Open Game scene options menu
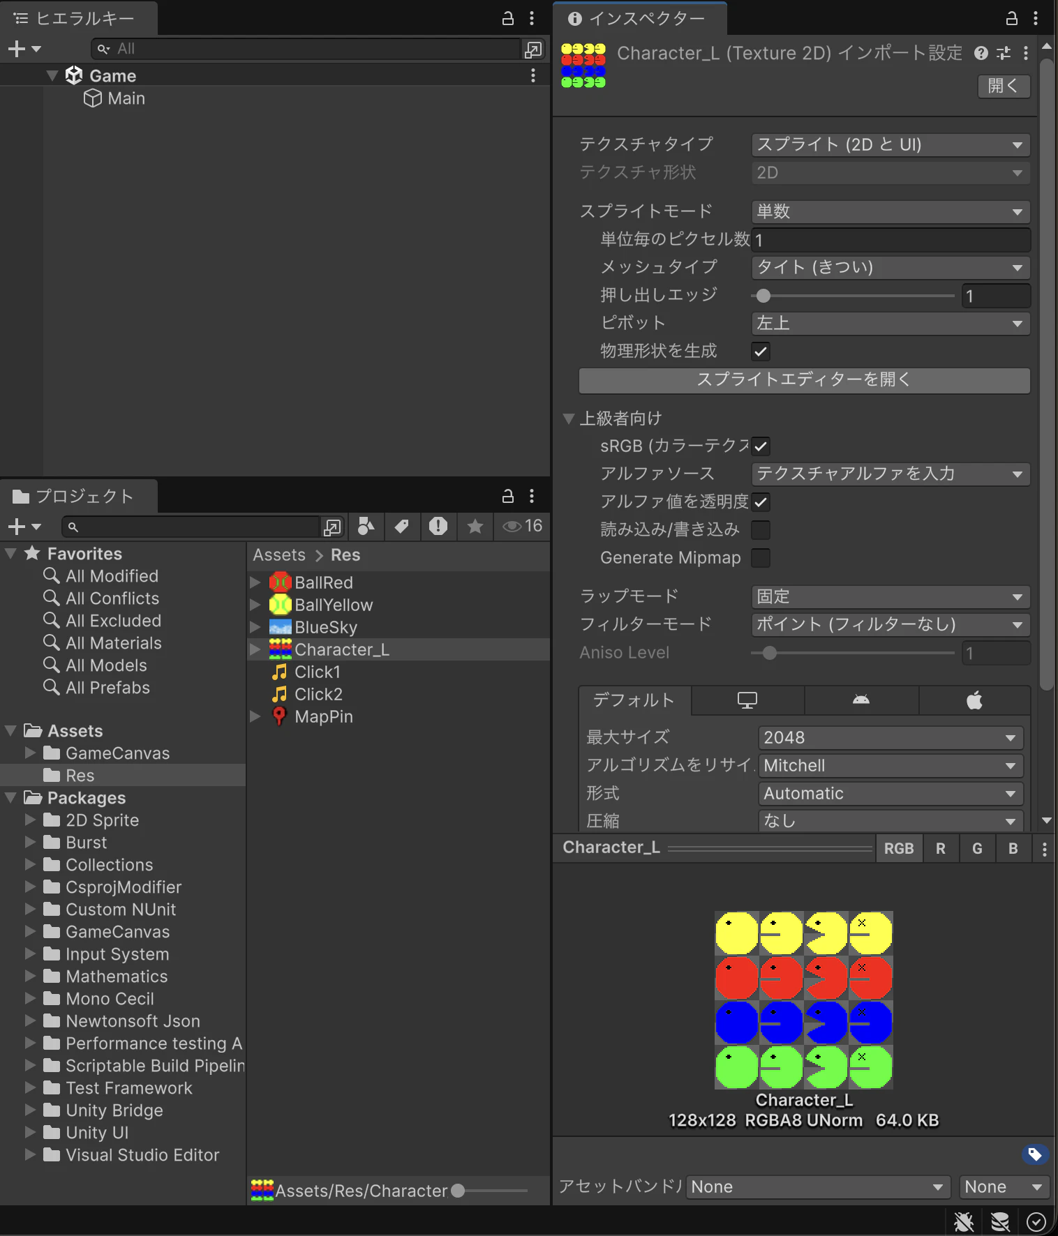Viewport: 1058px width, 1236px height. [x=533, y=75]
